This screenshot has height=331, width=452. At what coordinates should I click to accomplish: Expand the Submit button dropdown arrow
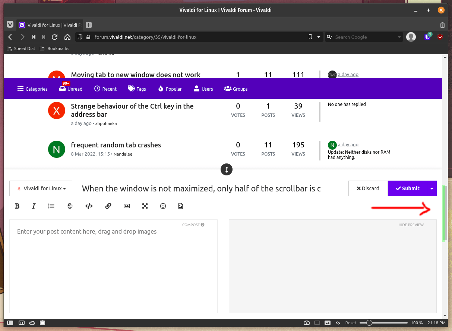point(432,188)
